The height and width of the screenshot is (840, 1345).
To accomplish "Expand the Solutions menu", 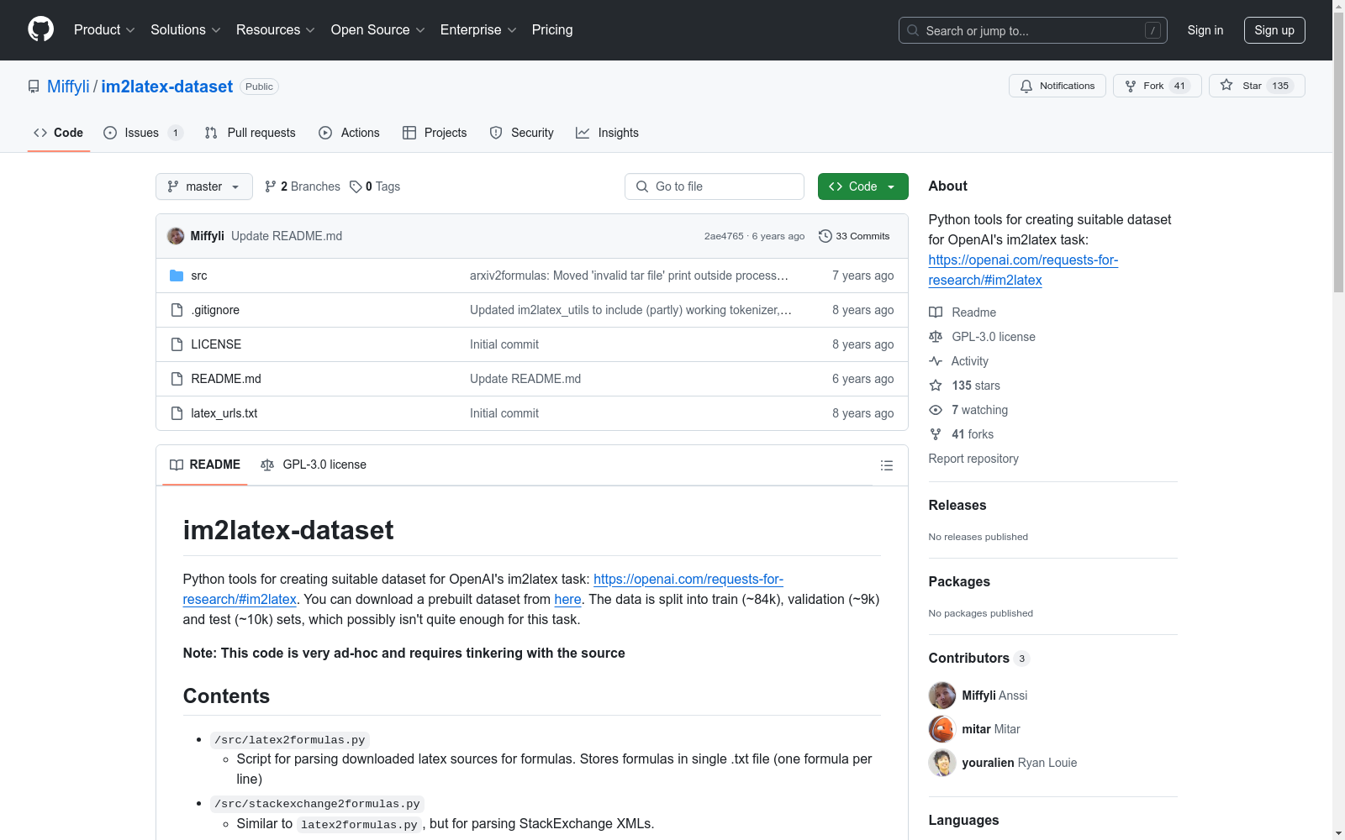I will (186, 30).
